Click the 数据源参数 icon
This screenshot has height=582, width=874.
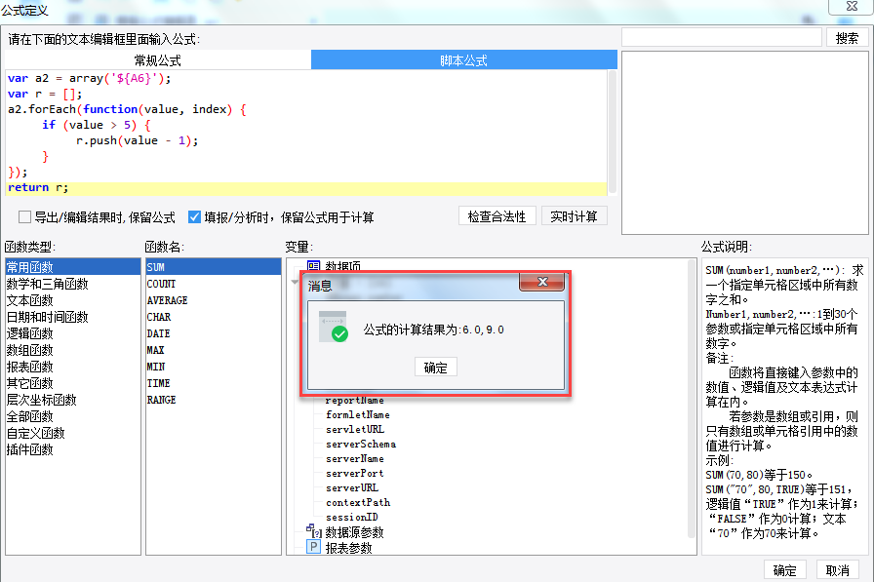(x=314, y=530)
